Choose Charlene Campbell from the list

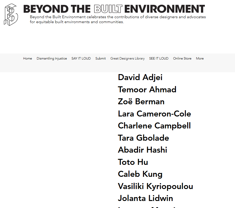click(154, 126)
